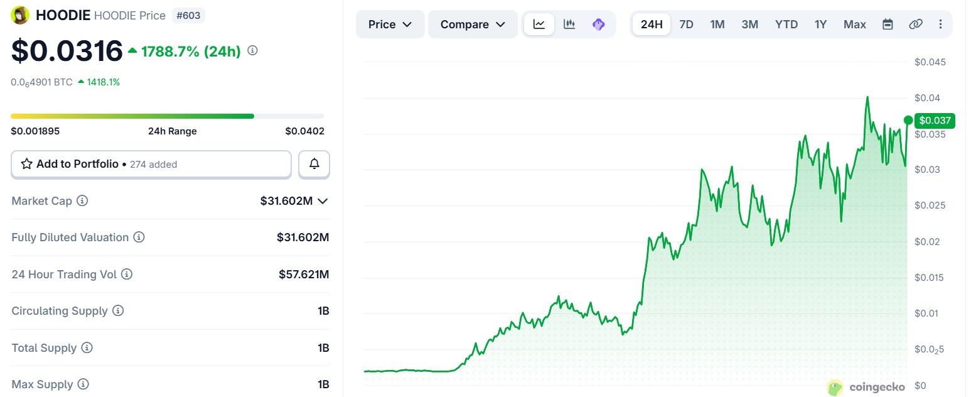
Task: Switch to line chart view
Action: [x=539, y=24]
